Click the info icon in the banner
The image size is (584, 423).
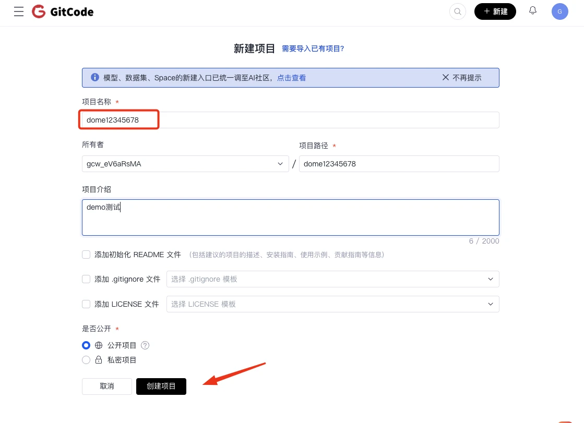(94, 77)
